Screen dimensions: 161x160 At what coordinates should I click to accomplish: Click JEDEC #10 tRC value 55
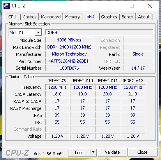coord(83,122)
